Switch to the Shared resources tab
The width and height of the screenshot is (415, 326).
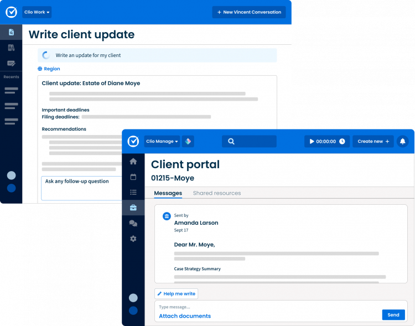click(216, 193)
